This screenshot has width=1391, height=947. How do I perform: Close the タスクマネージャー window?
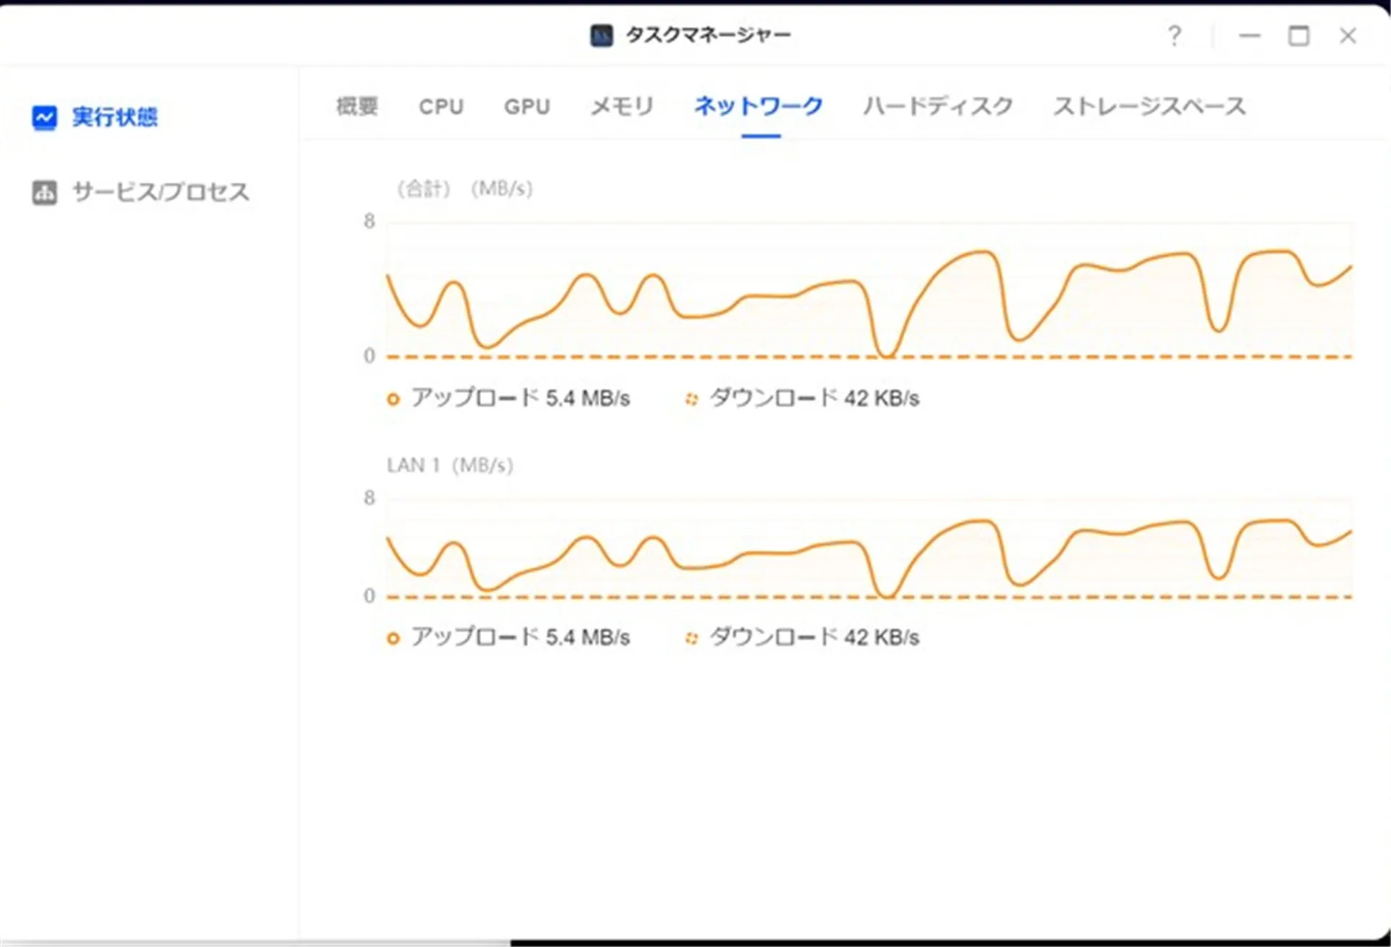pyautogui.click(x=1348, y=36)
